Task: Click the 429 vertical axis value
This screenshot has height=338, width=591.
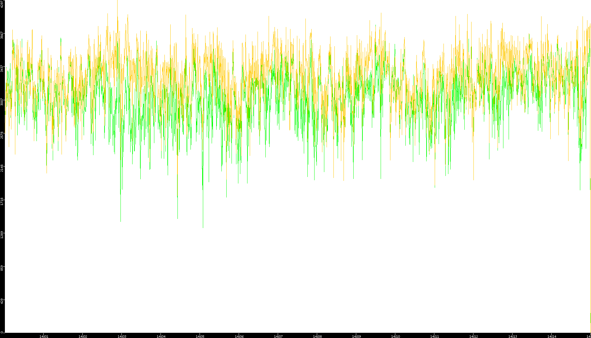Action: (x=2, y=301)
